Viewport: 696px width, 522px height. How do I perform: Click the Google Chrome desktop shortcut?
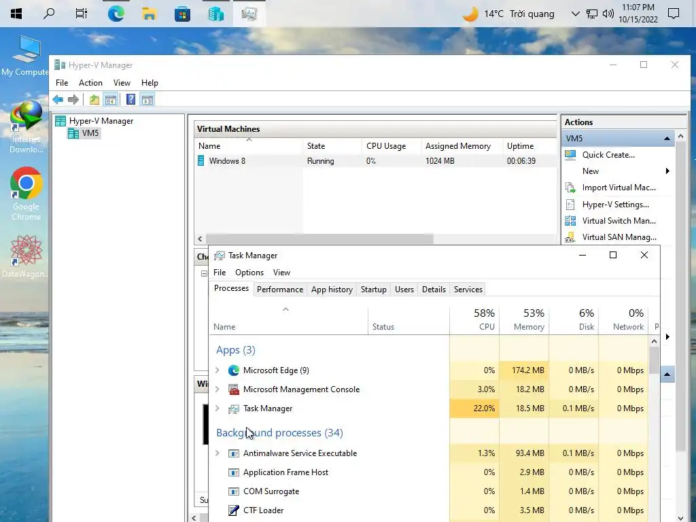27,194
